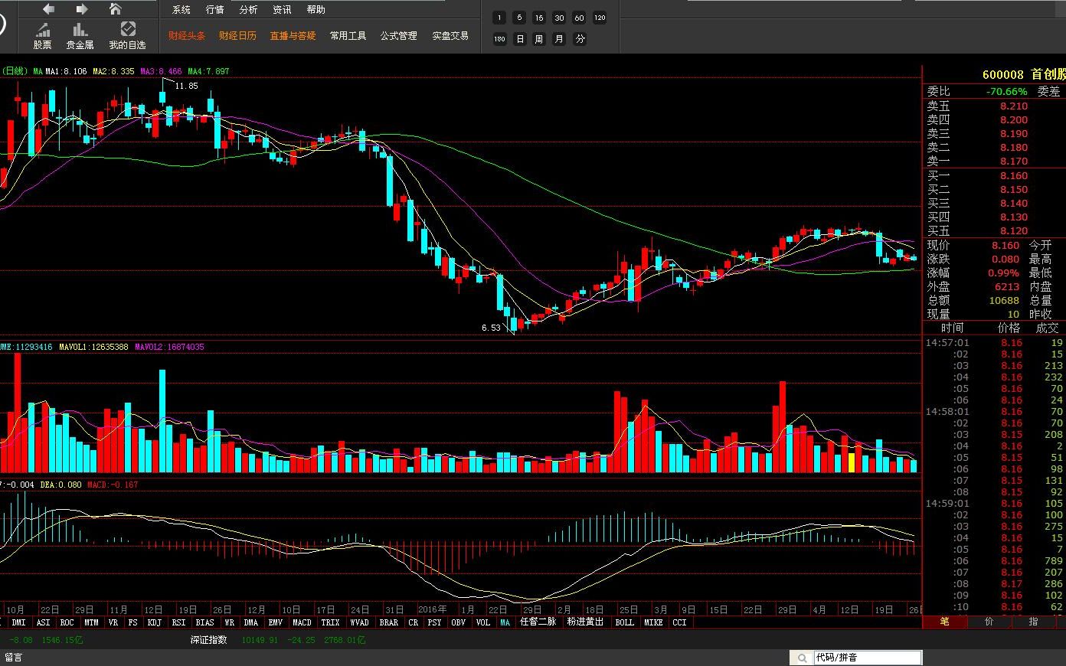Switch indicator to FS

(133, 622)
